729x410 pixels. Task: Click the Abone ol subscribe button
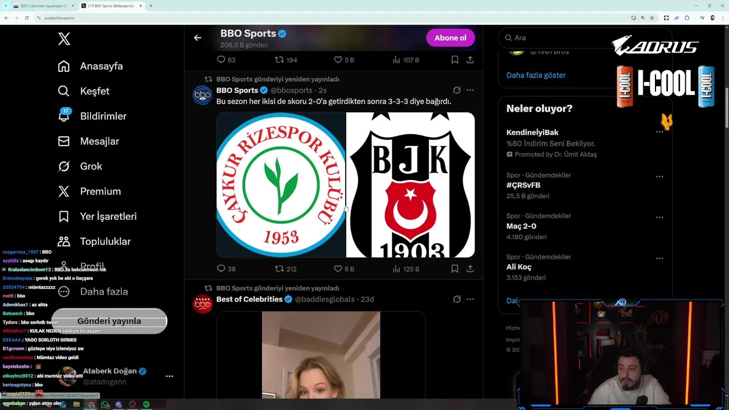click(450, 38)
